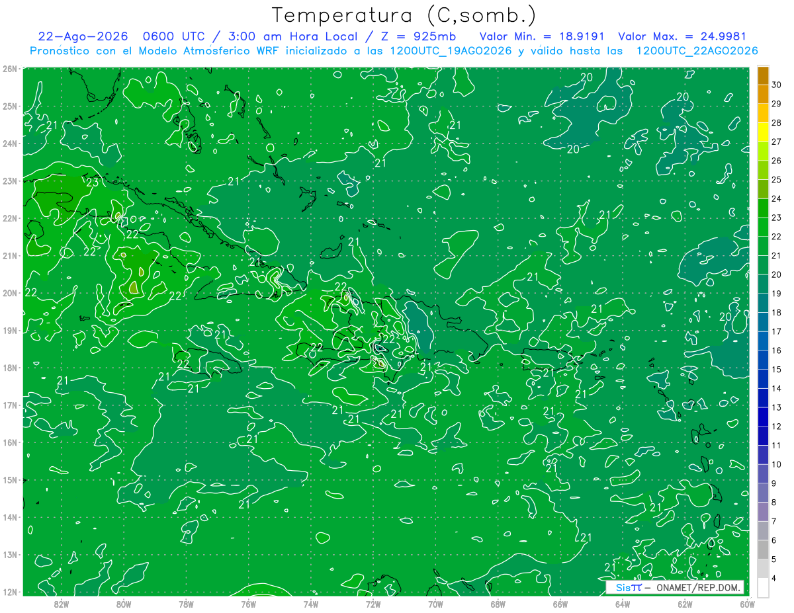The image size is (794, 613).
Task: Click the '62W' longitude axis label
Action: 684,604
